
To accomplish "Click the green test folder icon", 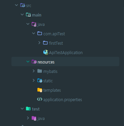I will point(28,109).
